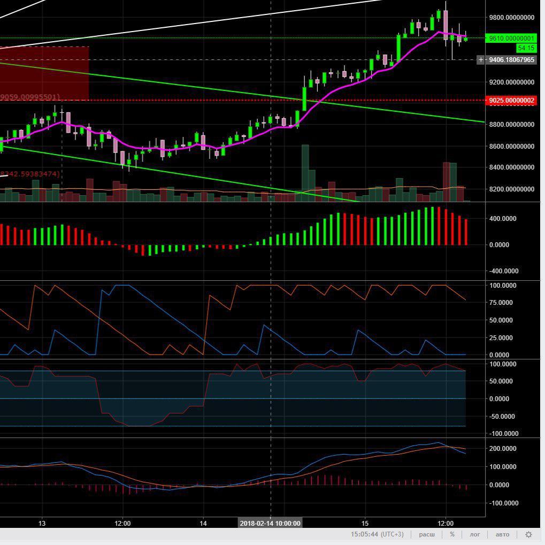Click the -50.0000 oscillator axis label

pos(502,417)
